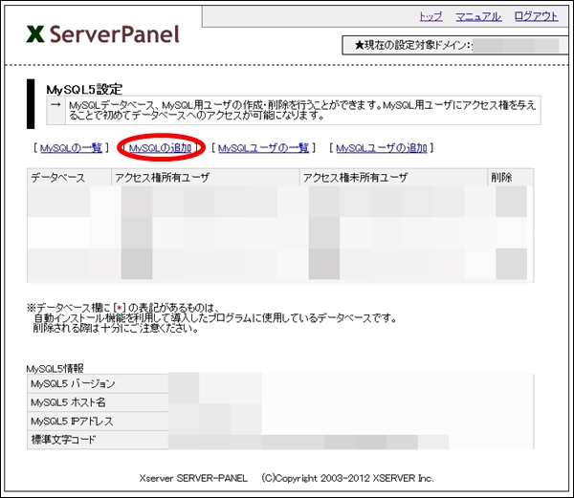This screenshot has width=574, height=498.
Task: Click the MySQL5設定 page heading
Action: click(84, 89)
